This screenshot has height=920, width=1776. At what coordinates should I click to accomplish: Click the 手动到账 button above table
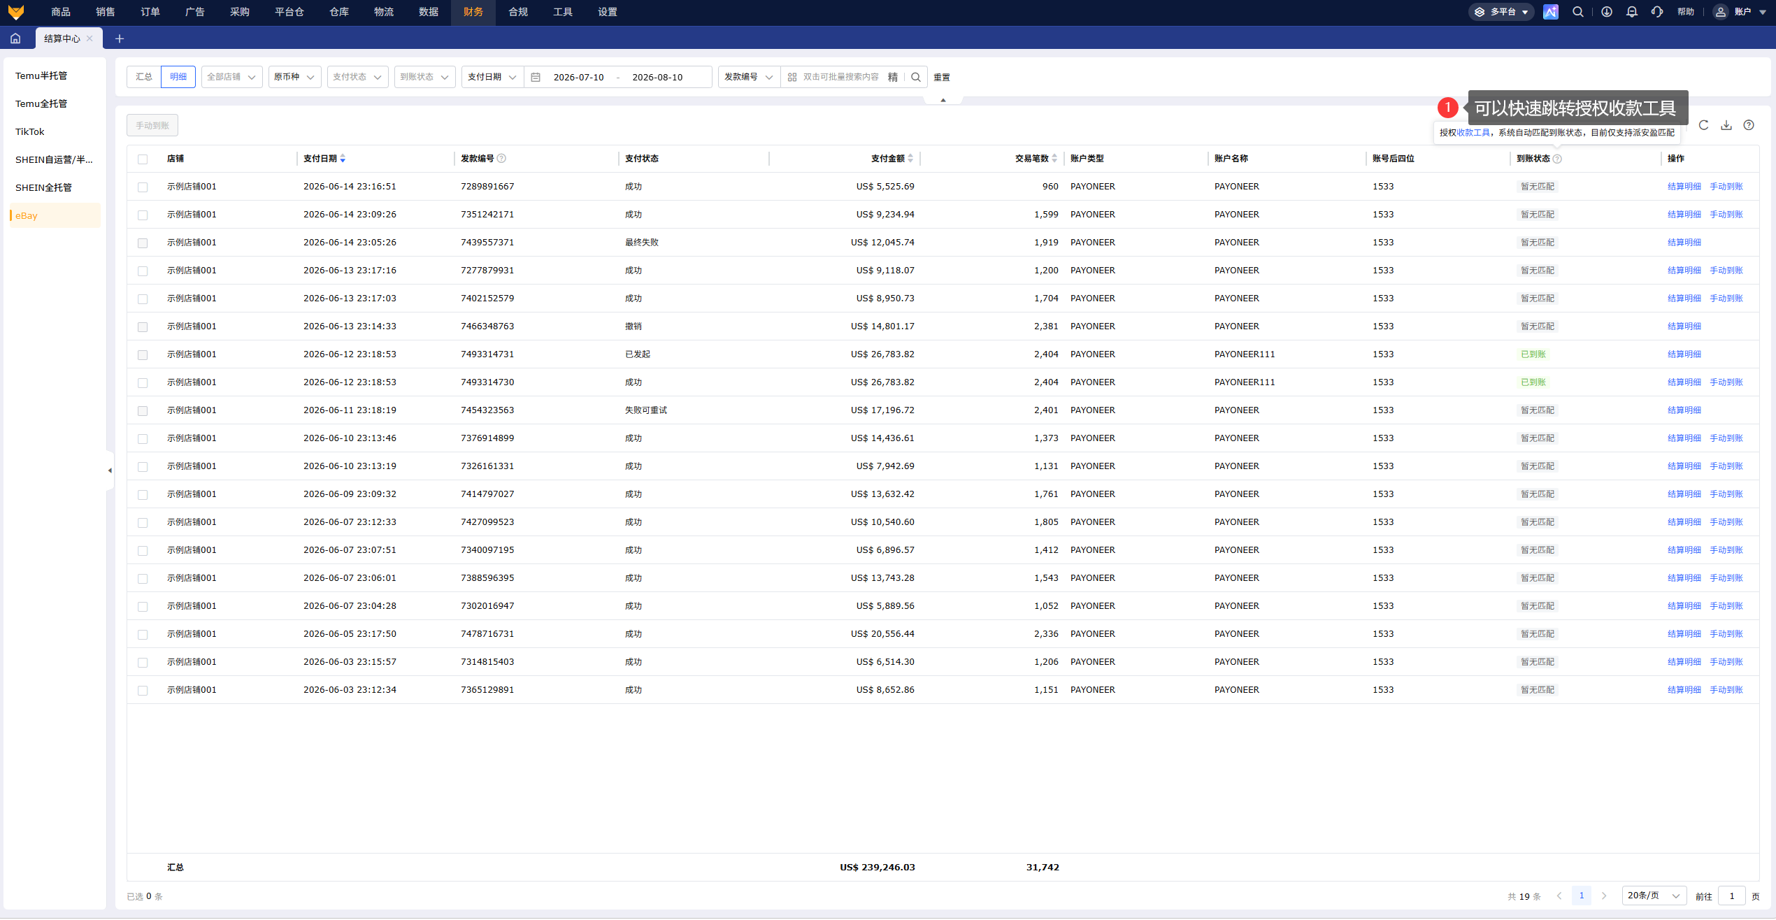152,126
